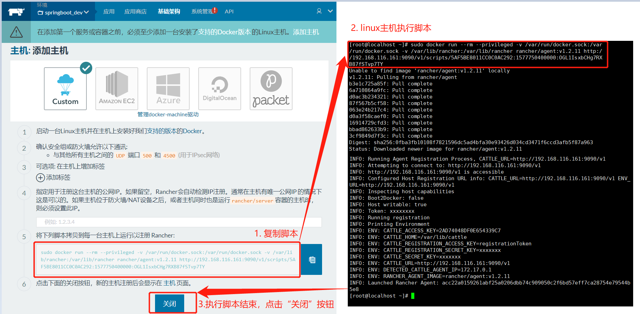
Task: Click the warning triangle icon
Action: [16, 32]
